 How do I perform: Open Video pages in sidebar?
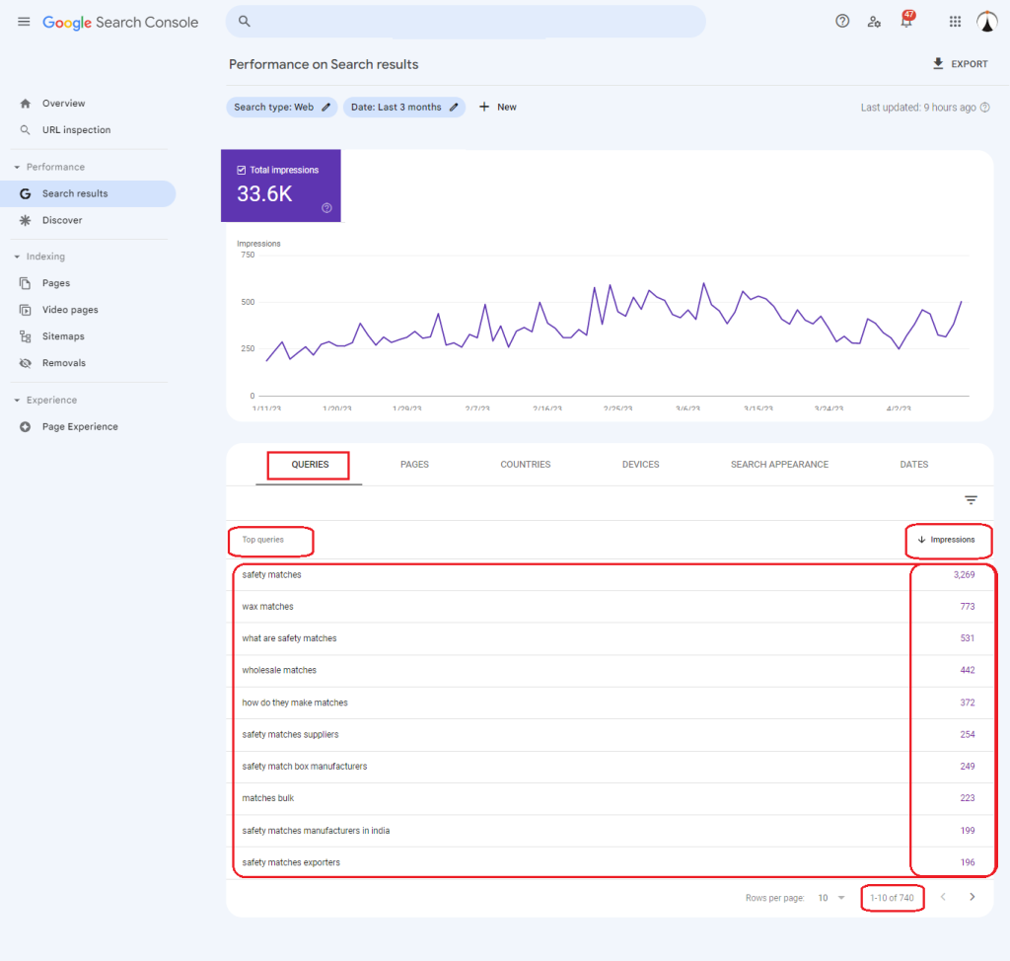click(70, 310)
